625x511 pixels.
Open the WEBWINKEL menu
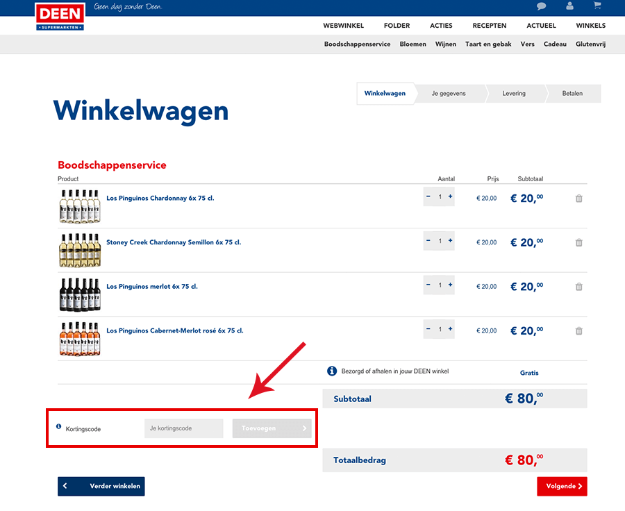[x=343, y=26]
